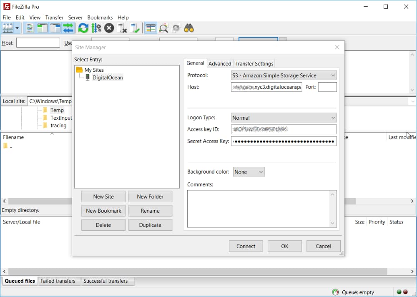Image resolution: width=417 pixels, height=297 pixels.
Task: Open the Site Manager toolbar icon
Action: tap(8, 28)
